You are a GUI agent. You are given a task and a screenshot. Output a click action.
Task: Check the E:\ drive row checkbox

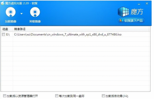click(x=3, y=34)
